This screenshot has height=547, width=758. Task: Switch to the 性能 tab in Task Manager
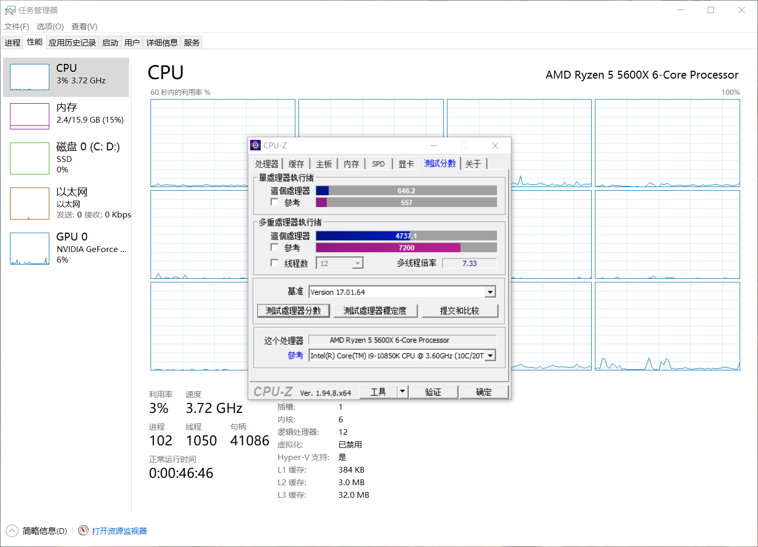(x=35, y=42)
